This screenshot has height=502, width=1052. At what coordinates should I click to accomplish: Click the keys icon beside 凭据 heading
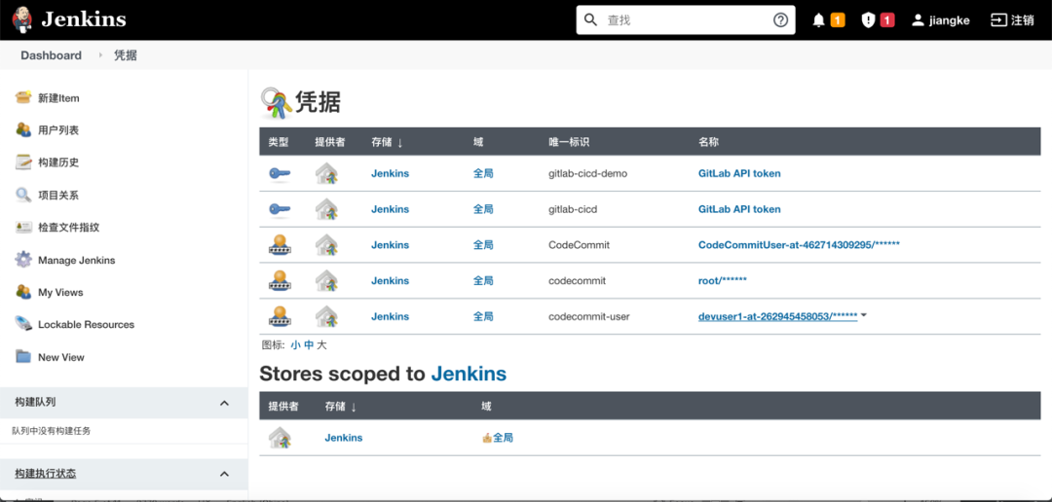click(x=277, y=102)
